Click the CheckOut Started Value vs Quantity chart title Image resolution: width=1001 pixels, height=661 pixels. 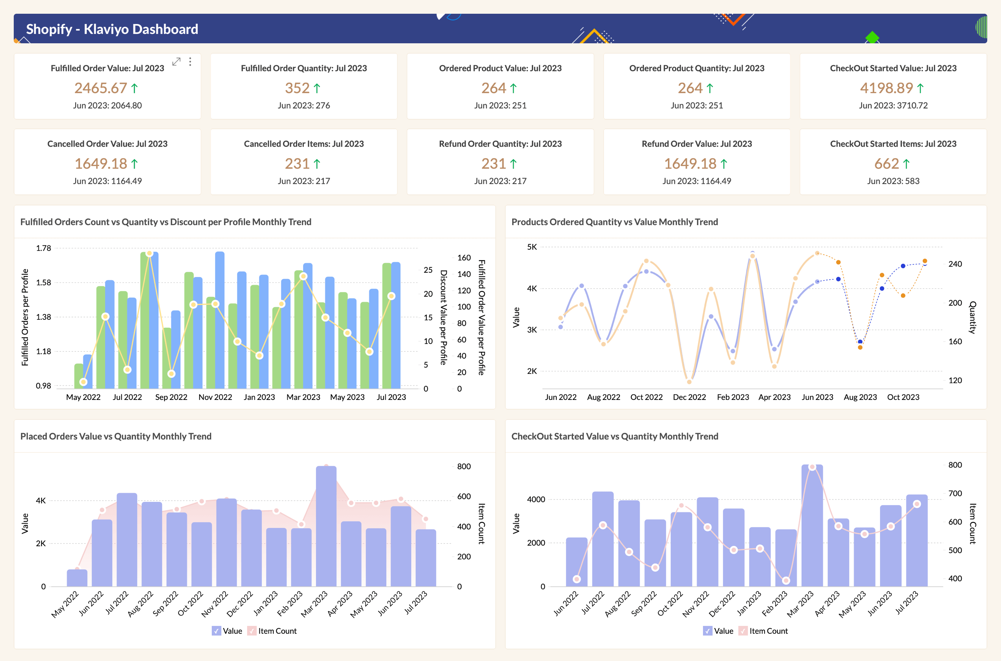pos(615,436)
